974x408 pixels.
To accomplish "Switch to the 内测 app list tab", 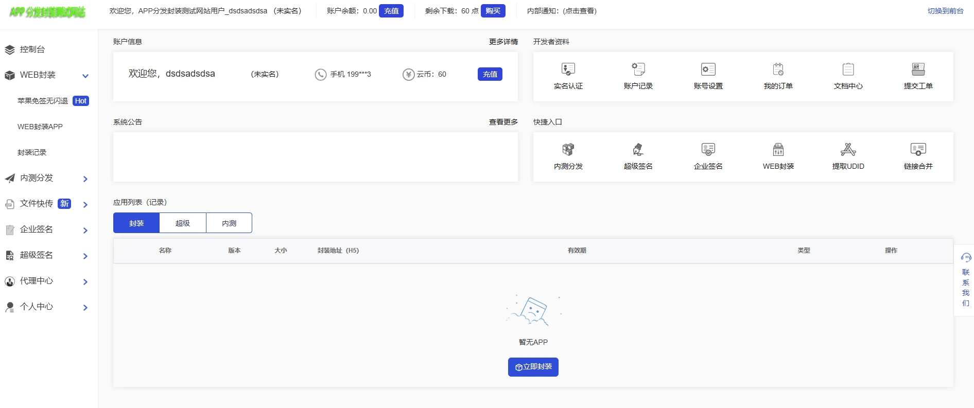I will pyautogui.click(x=229, y=223).
